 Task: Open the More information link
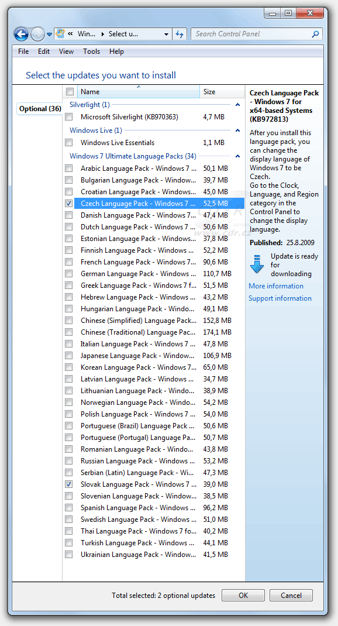[276, 286]
